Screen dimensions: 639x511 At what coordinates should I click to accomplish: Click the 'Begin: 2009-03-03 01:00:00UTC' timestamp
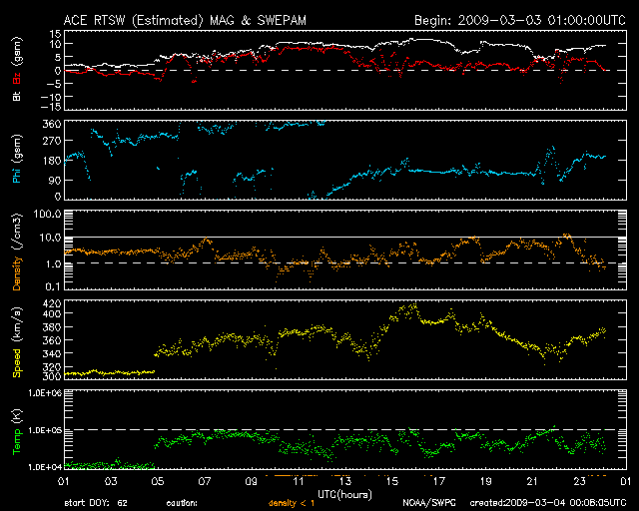coord(519,20)
